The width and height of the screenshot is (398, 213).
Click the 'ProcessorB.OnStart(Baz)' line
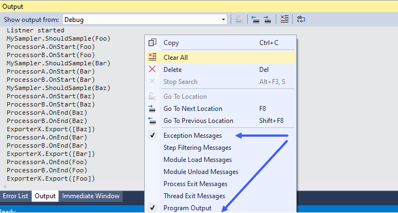51,104
